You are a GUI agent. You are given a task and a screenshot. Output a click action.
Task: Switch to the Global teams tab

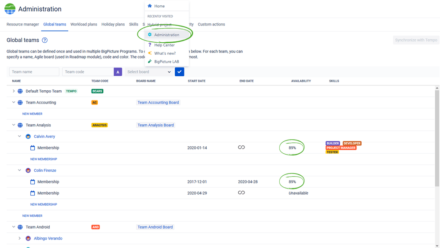(x=55, y=24)
